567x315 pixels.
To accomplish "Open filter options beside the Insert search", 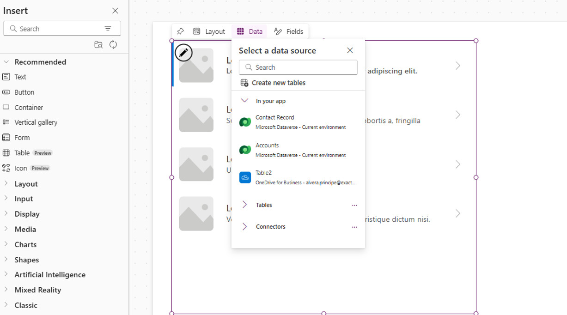I will [108, 28].
